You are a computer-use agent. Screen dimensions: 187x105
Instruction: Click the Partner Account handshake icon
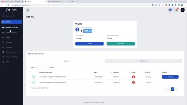[x=3, y=28]
